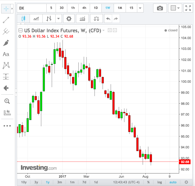
Task: Set range to 3y
Action: pyautogui.click(x=36, y=182)
